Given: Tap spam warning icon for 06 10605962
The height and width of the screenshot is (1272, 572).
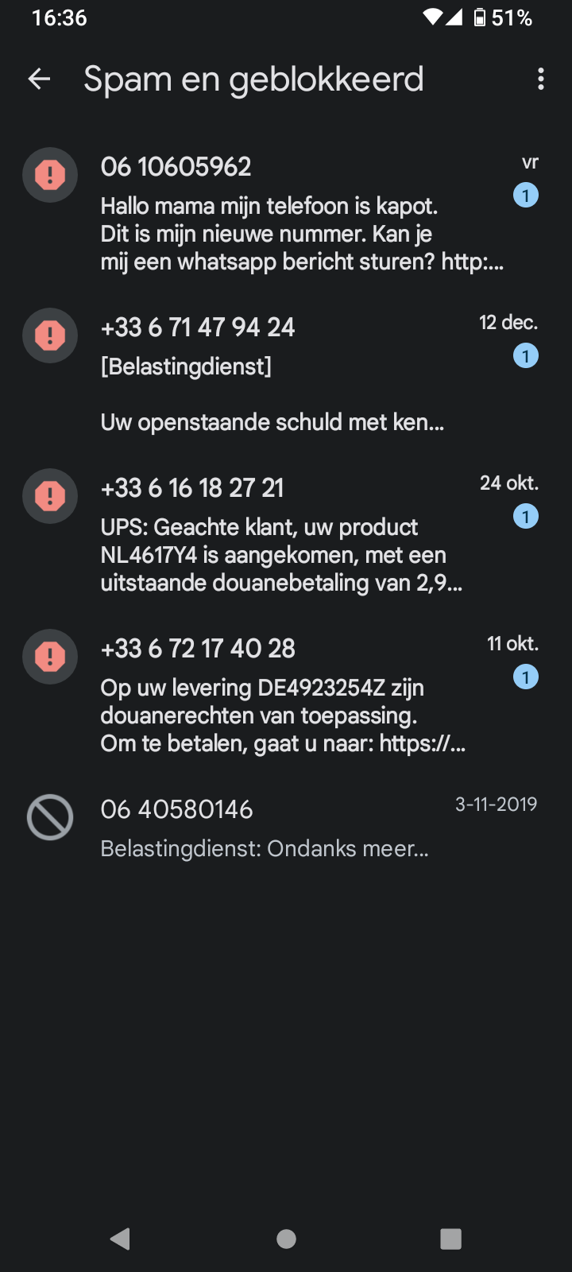Looking at the screenshot, I should (50, 175).
